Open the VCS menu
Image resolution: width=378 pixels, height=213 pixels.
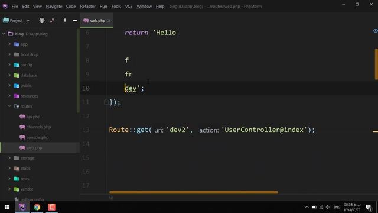point(129,7)
